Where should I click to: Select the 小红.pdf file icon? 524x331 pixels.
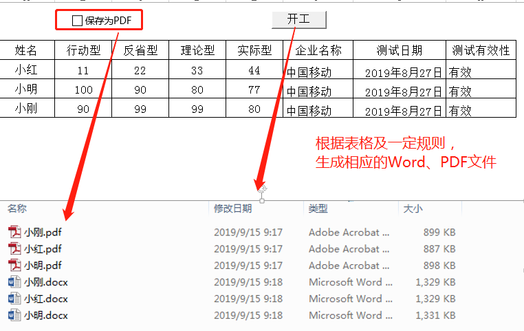pyautogui.click(x=14, y=248)
